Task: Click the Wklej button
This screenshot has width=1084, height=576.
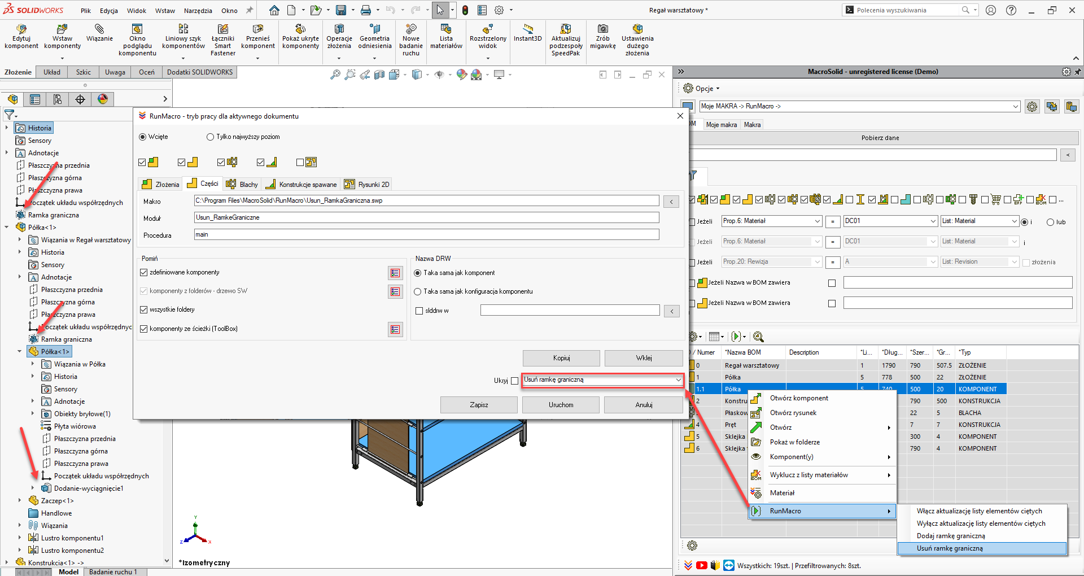Action: (644, 357)
